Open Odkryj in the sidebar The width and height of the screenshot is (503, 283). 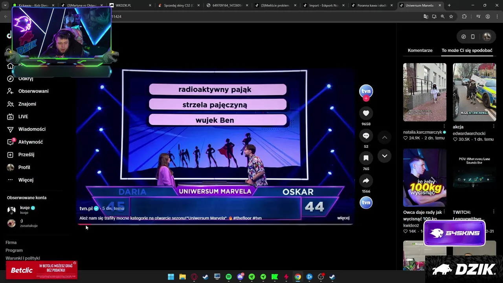26,79
